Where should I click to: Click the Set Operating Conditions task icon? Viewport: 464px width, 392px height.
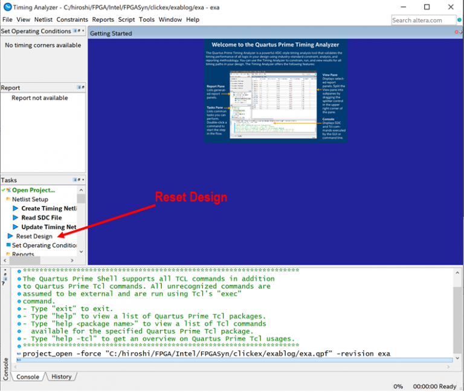coord(8,245)
